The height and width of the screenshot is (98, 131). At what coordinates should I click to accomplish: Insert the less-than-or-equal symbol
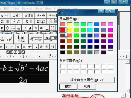36,28
